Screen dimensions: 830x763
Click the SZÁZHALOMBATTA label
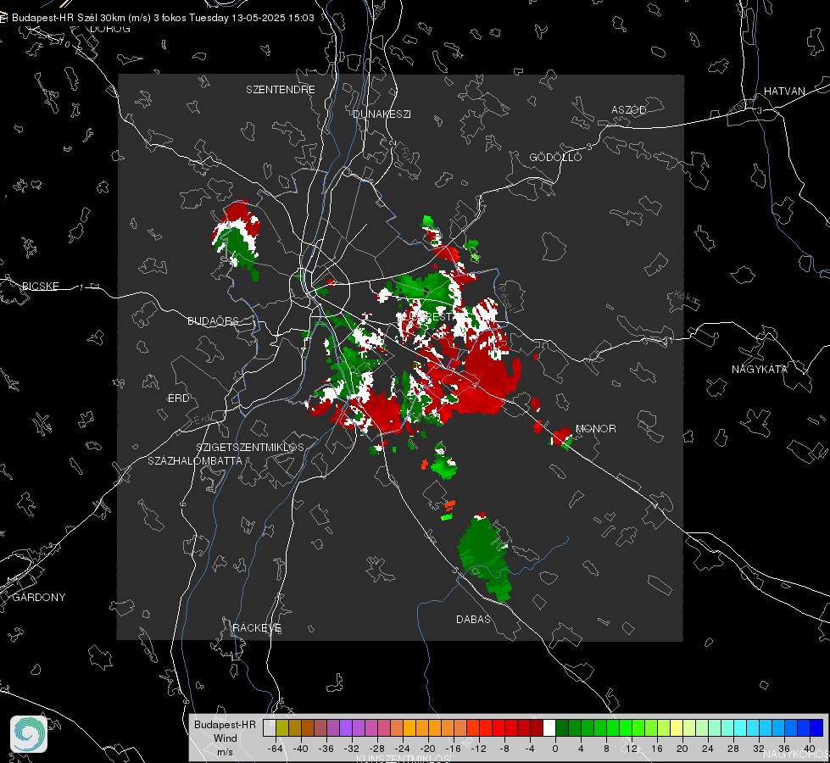point(195,460)
